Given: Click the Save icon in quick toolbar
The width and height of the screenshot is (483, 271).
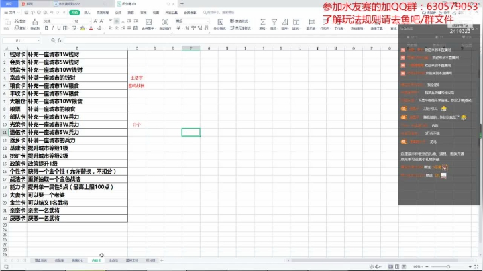Looking at the screenshot, I should click(x=26, y=13).
